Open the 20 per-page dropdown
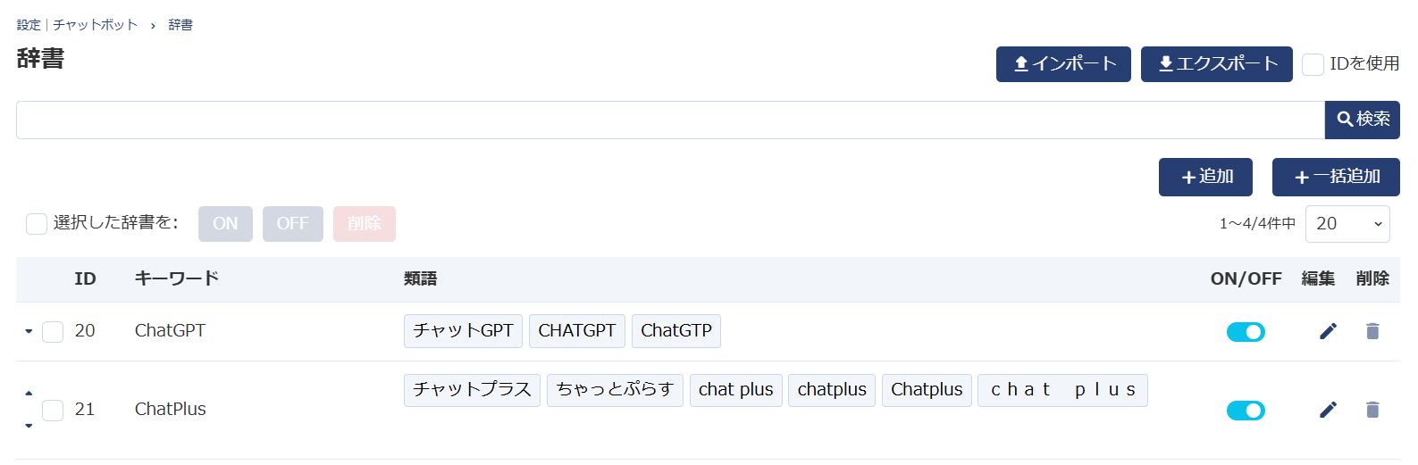 click(x=1347, y=224)
